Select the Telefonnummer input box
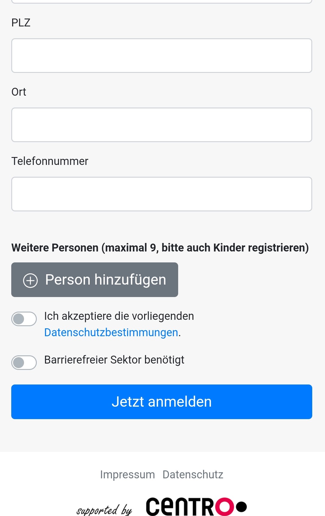The image size is (325, 516). pos(162,194)
